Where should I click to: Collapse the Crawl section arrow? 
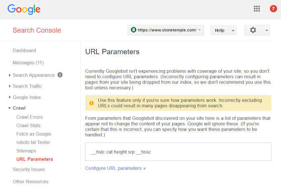click(10, 108)
